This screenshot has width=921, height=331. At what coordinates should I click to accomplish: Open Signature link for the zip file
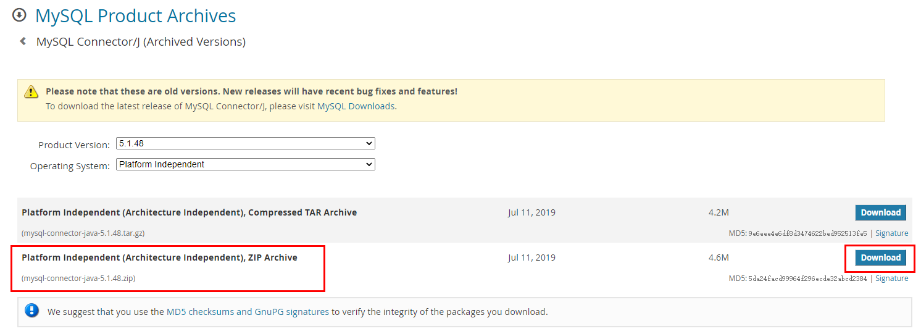pyautogui.click(x=892, y=279)
